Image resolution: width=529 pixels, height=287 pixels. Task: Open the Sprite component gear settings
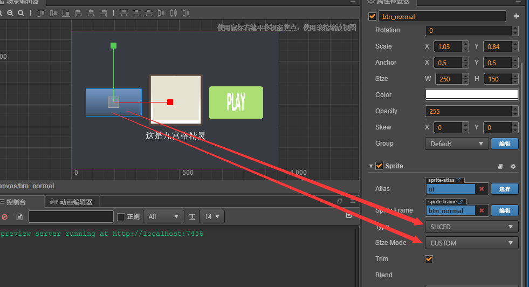coord(513,166)
